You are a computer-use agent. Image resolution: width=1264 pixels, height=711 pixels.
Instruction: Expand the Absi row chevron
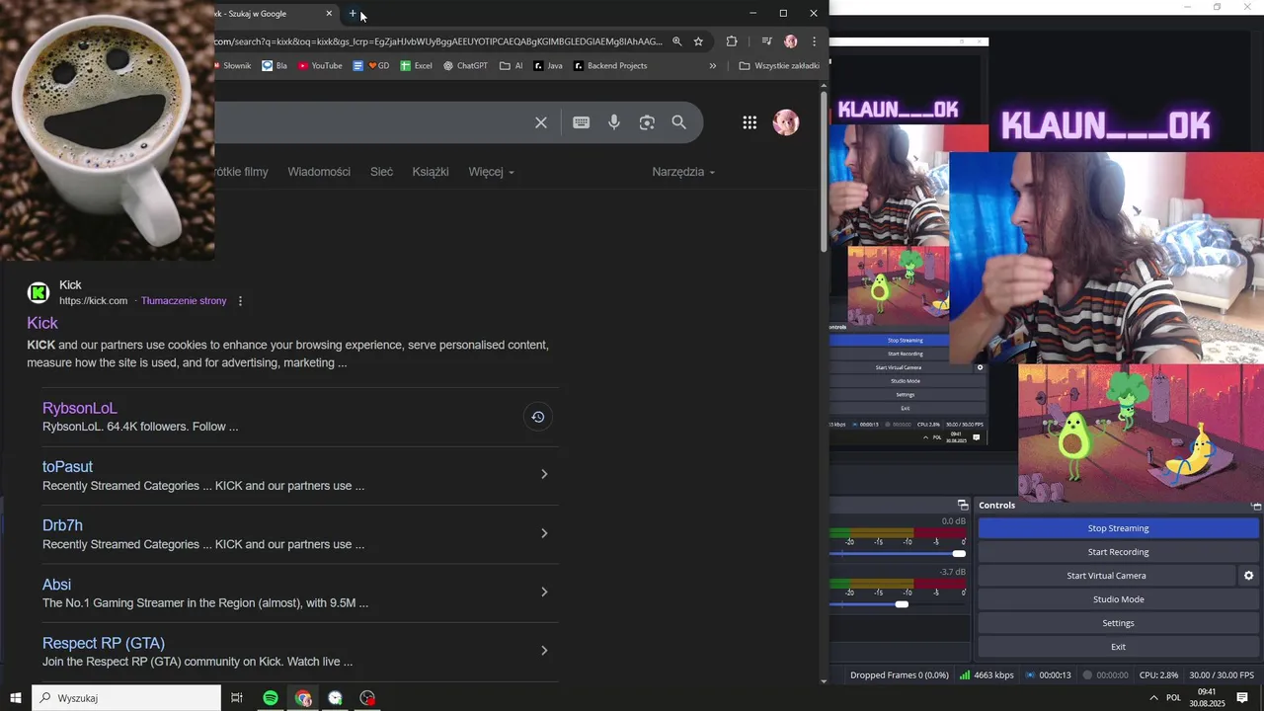[544, 592]
